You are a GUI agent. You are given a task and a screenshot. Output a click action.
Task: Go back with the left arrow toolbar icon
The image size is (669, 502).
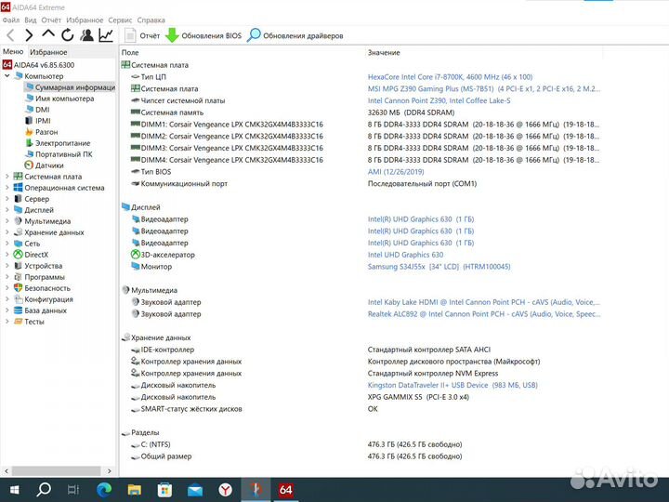tap(10, 35)
